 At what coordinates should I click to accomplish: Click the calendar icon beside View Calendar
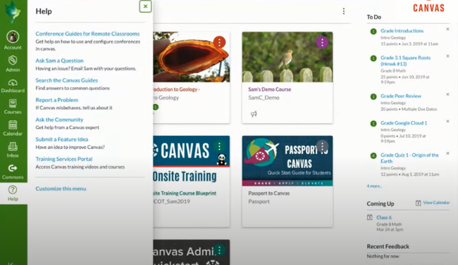[418, 202]
